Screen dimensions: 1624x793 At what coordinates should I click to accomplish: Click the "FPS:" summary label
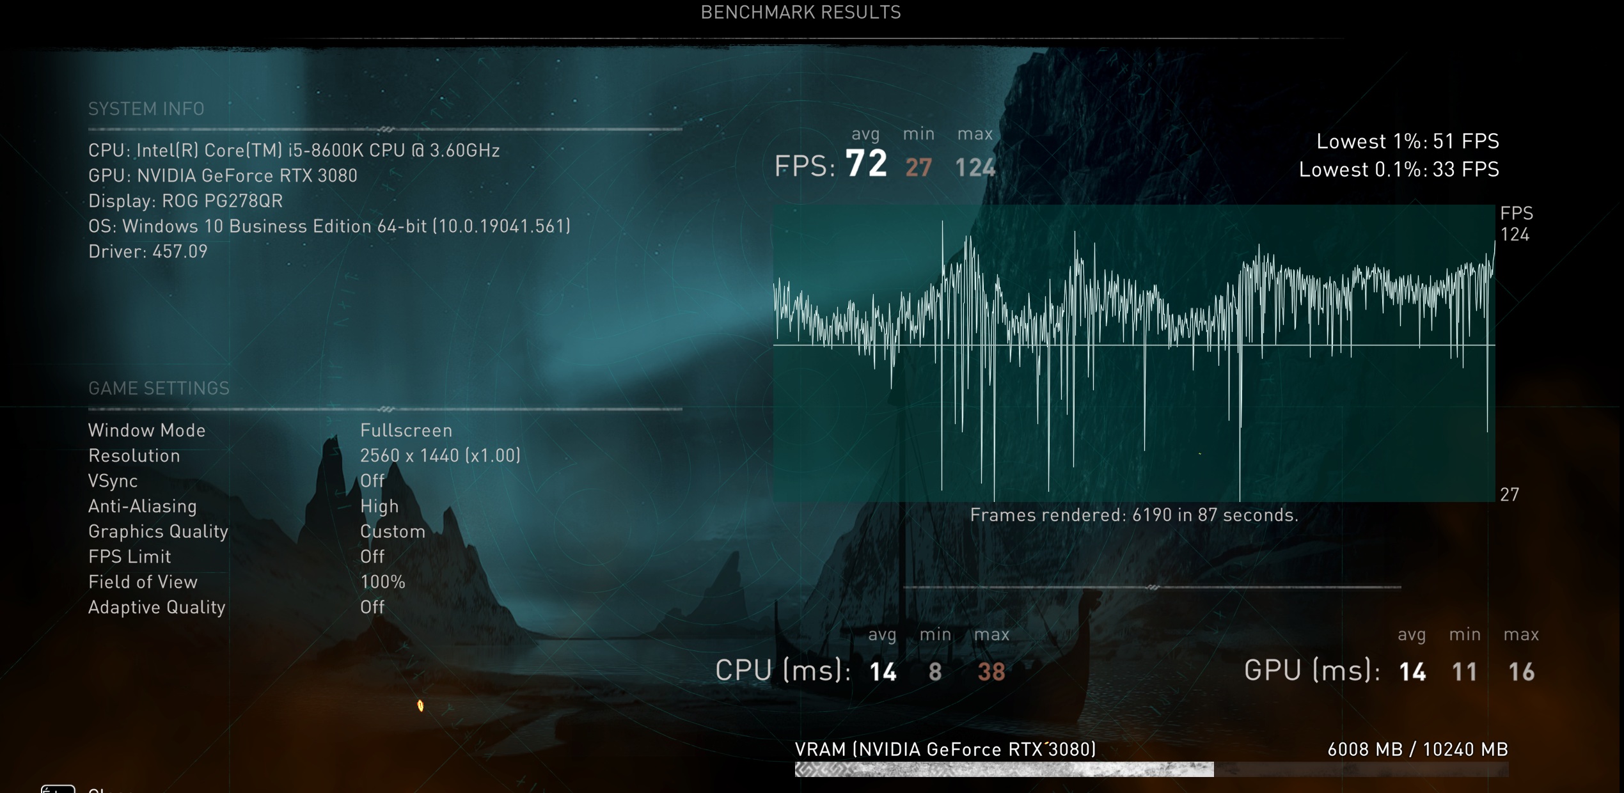pyautogui.click(x=805, y=166)
